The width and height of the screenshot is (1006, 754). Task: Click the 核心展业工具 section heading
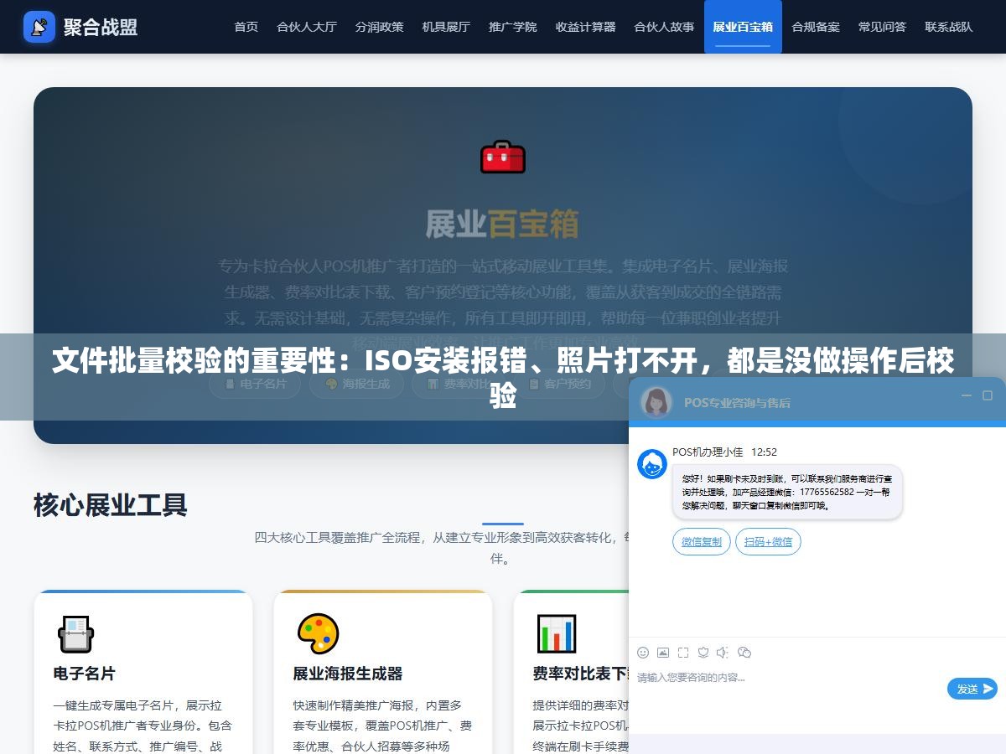point(111,504)
